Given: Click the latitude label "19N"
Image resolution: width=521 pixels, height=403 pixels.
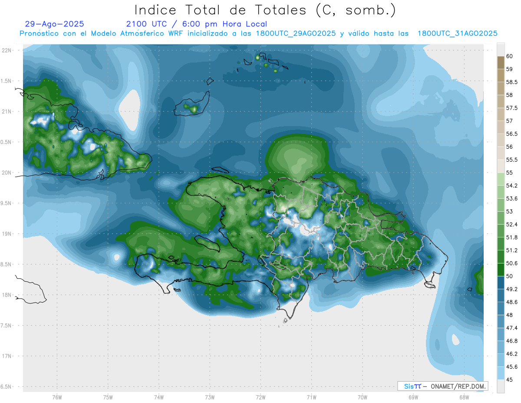Looking at the screenshot, I should [7, 233].
